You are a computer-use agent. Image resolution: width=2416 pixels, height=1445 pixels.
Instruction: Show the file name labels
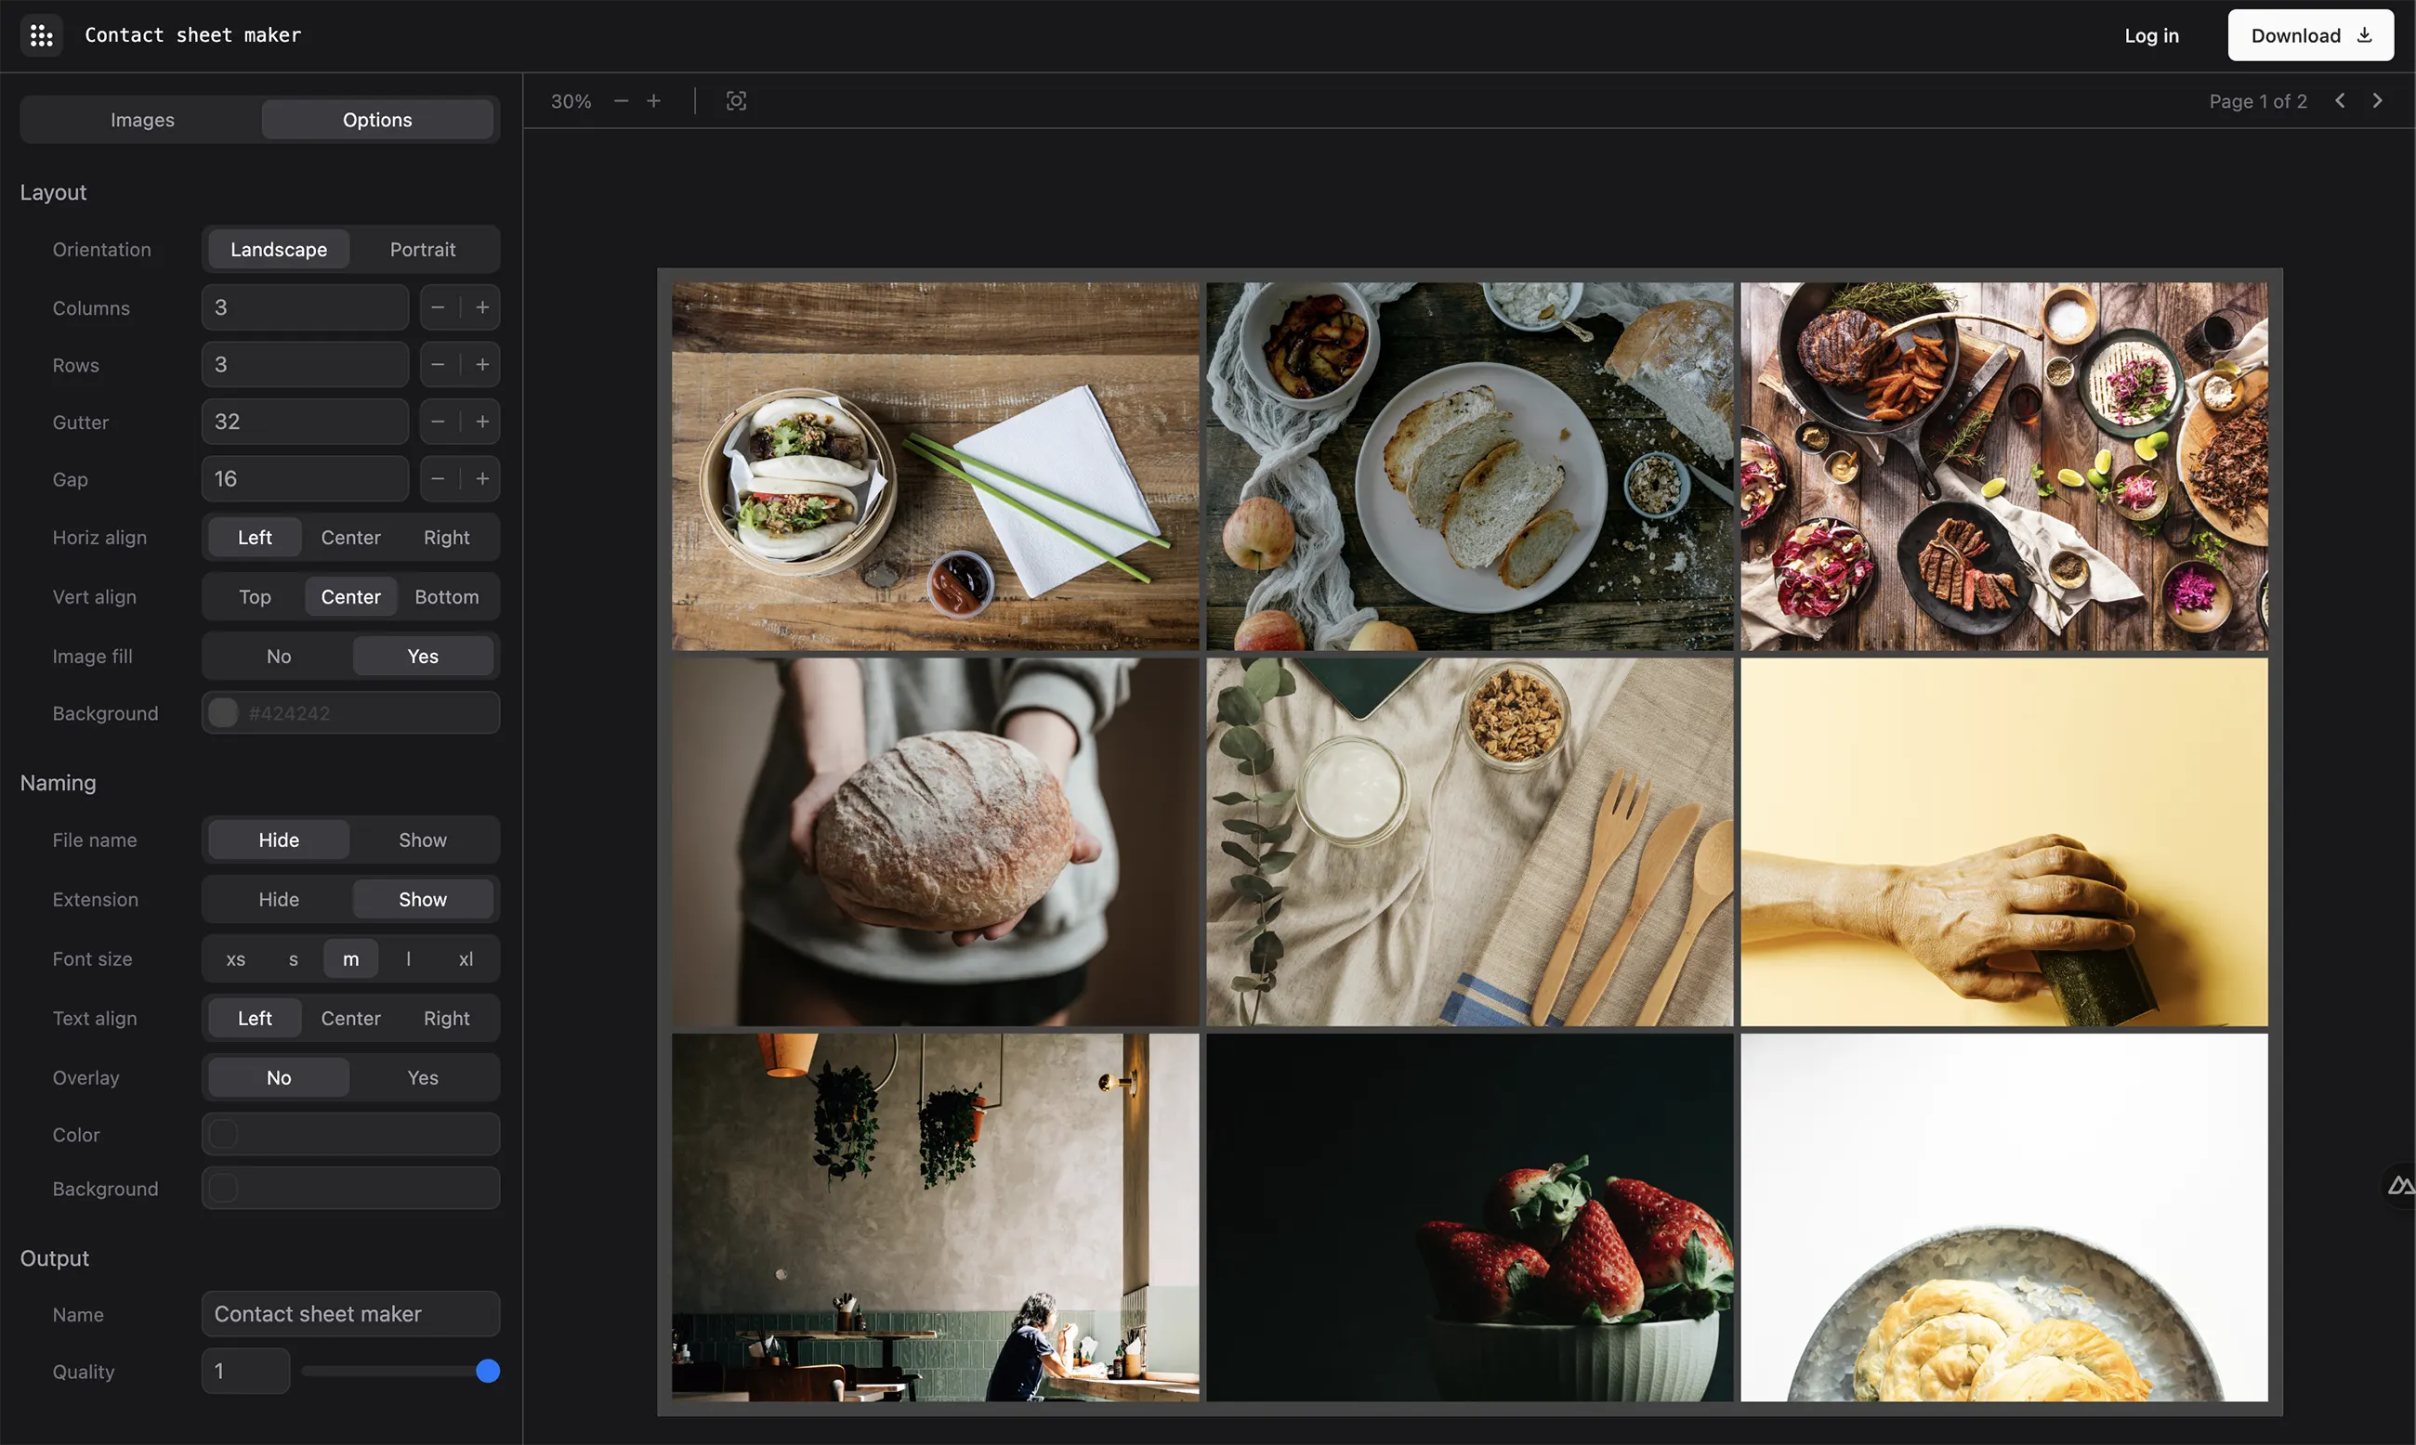coord(422,840)
